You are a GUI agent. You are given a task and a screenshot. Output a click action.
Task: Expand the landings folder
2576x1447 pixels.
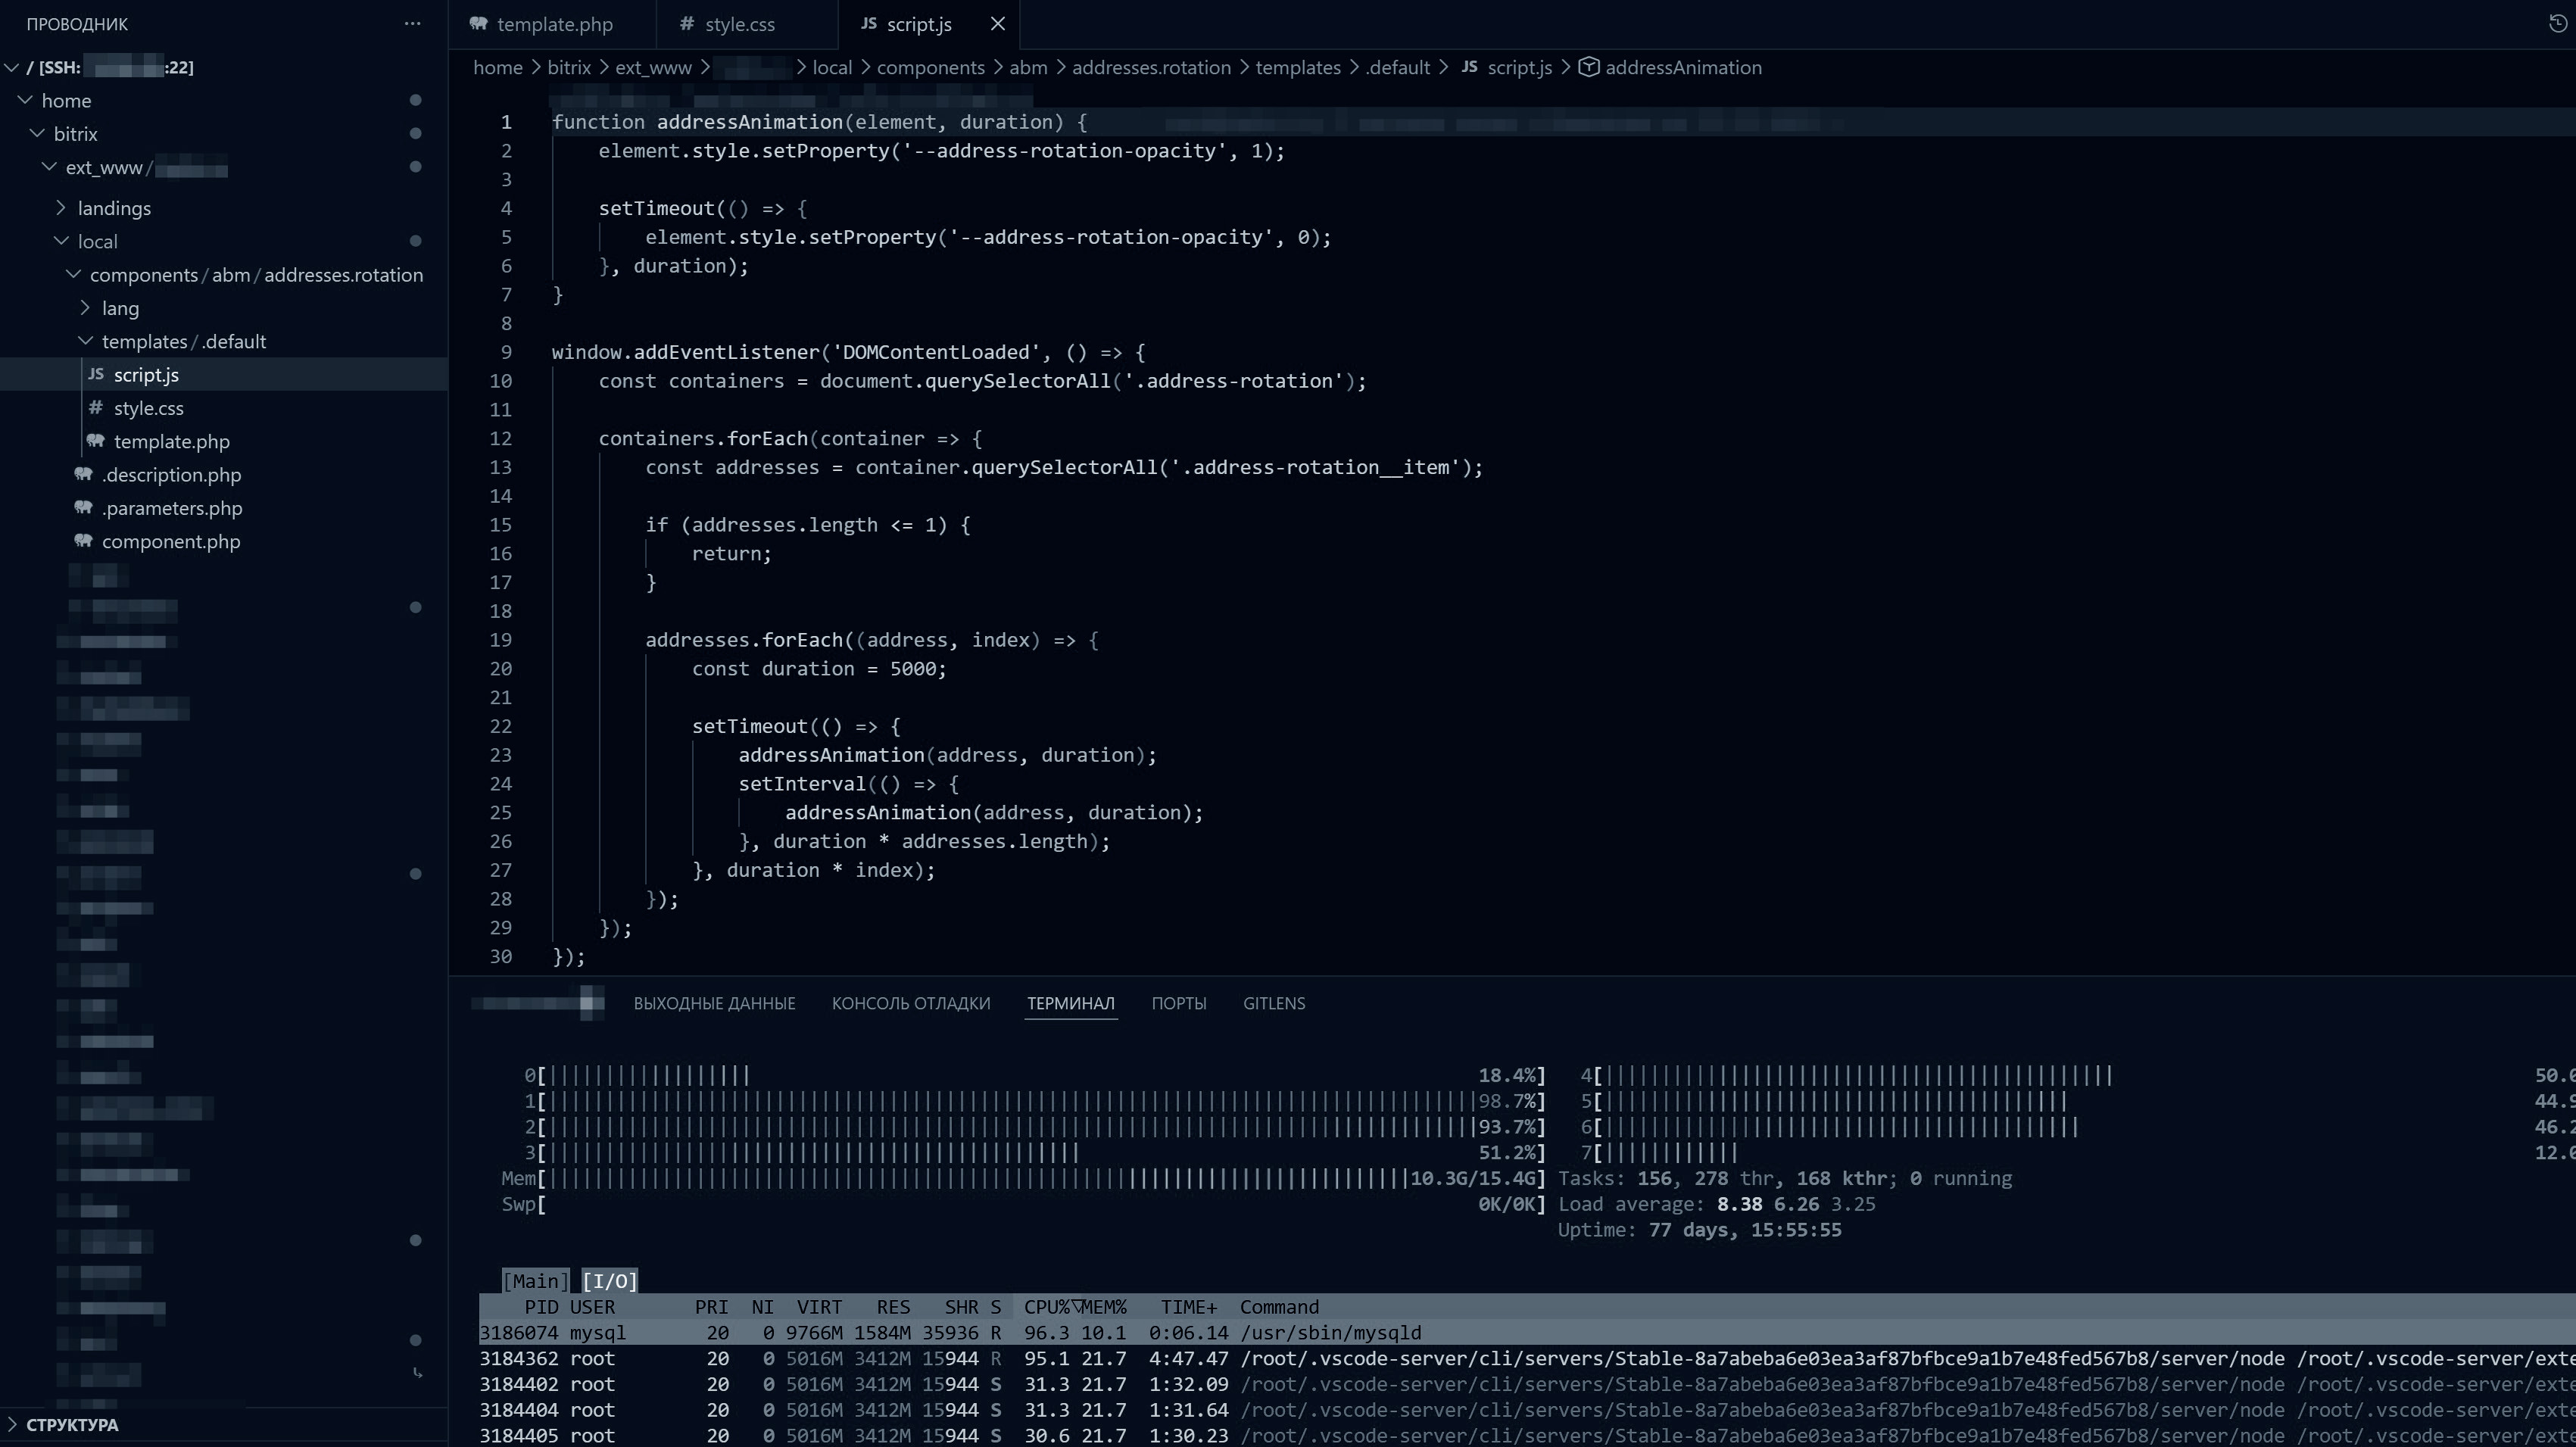61,208
